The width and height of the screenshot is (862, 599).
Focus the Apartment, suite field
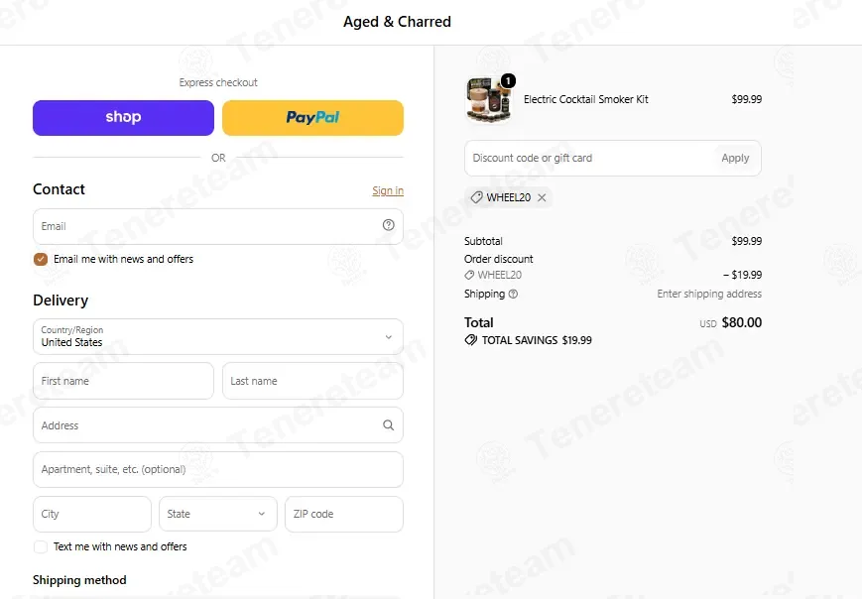[x=218, y=470]
